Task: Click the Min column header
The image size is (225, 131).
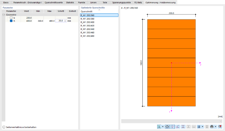Action: (38, 11)
